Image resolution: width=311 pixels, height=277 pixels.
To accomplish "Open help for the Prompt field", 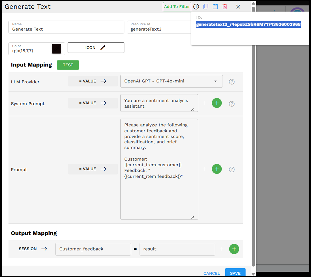I will [232, 169].
